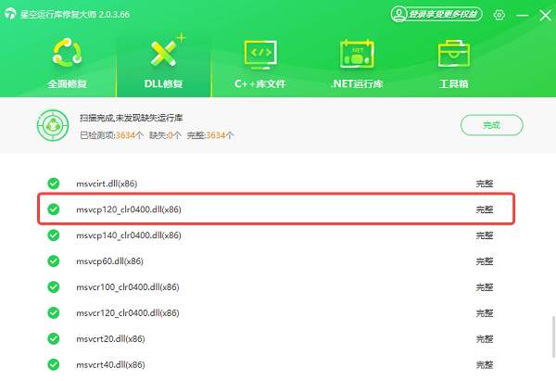Viewport: 556px width, 381px height.
Task: Click the green scan status radar icon
Action: click(x=51, y=125)
